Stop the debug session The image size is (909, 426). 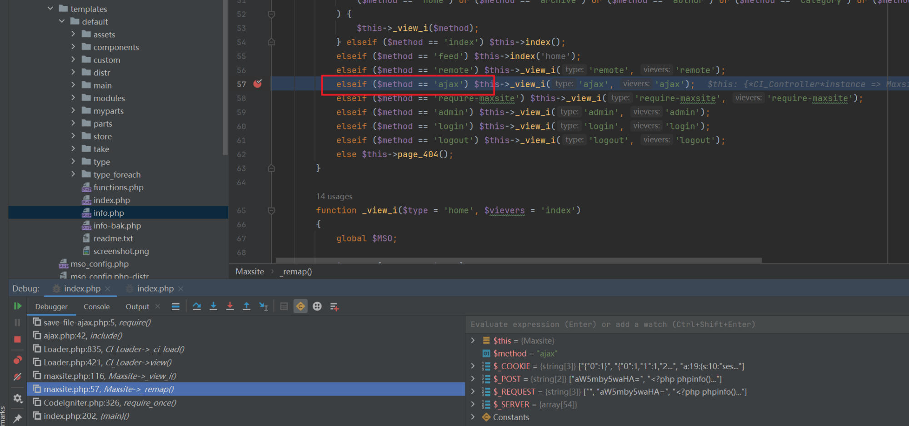(x=17, y=339)
